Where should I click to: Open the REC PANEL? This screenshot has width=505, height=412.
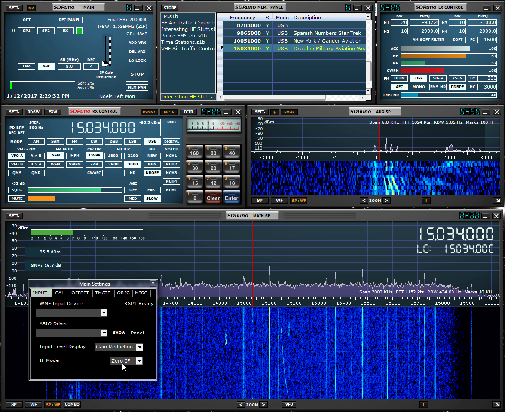69,20
